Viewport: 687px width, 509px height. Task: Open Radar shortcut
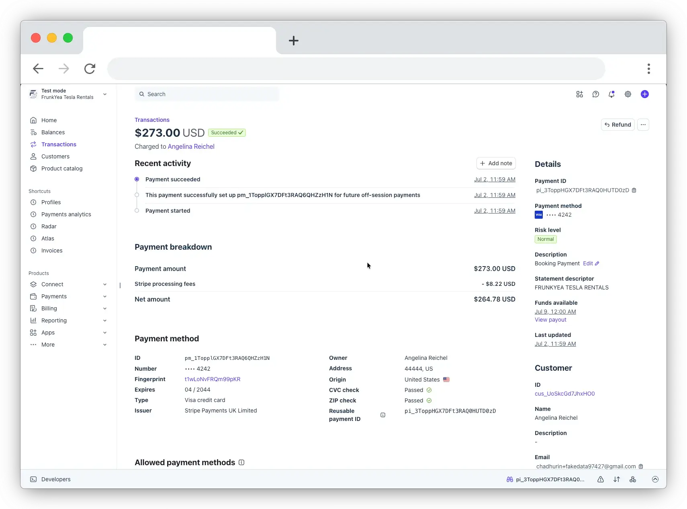coord(49,226)
